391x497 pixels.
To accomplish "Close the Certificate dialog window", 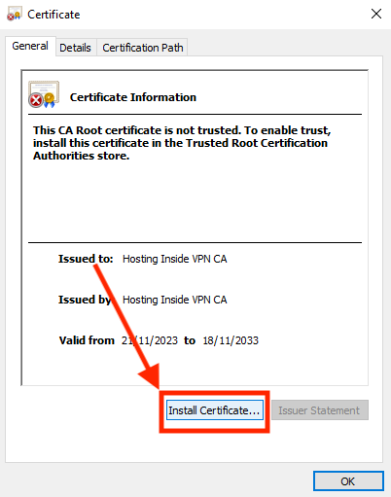I will (x=376, y=14).
